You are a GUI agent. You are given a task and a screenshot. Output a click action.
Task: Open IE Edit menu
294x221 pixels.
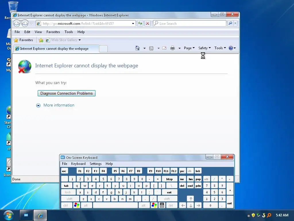click(x=27, y=32)
